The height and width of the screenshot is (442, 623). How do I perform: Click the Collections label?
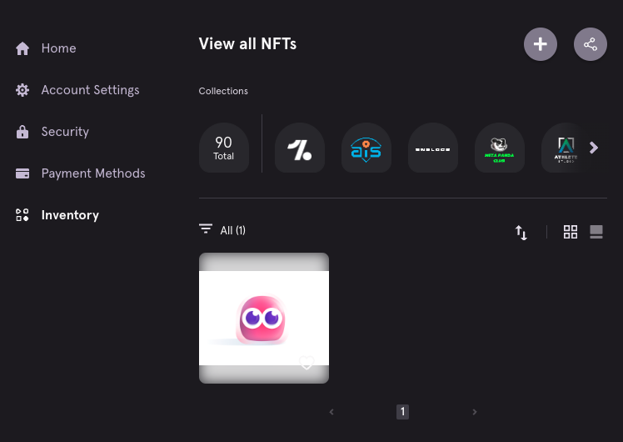223,91
